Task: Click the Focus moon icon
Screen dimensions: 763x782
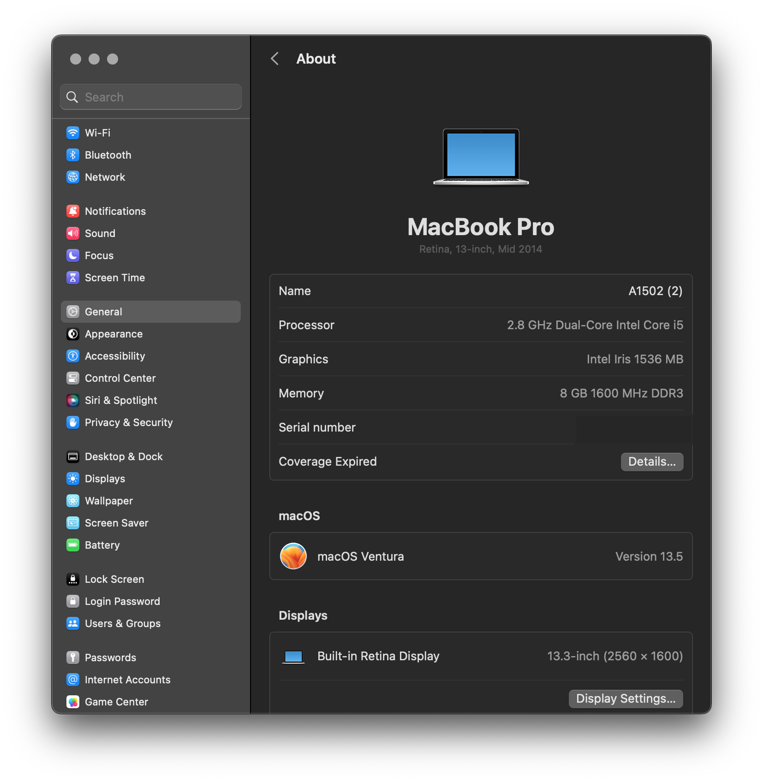Action: click(73, 255)
